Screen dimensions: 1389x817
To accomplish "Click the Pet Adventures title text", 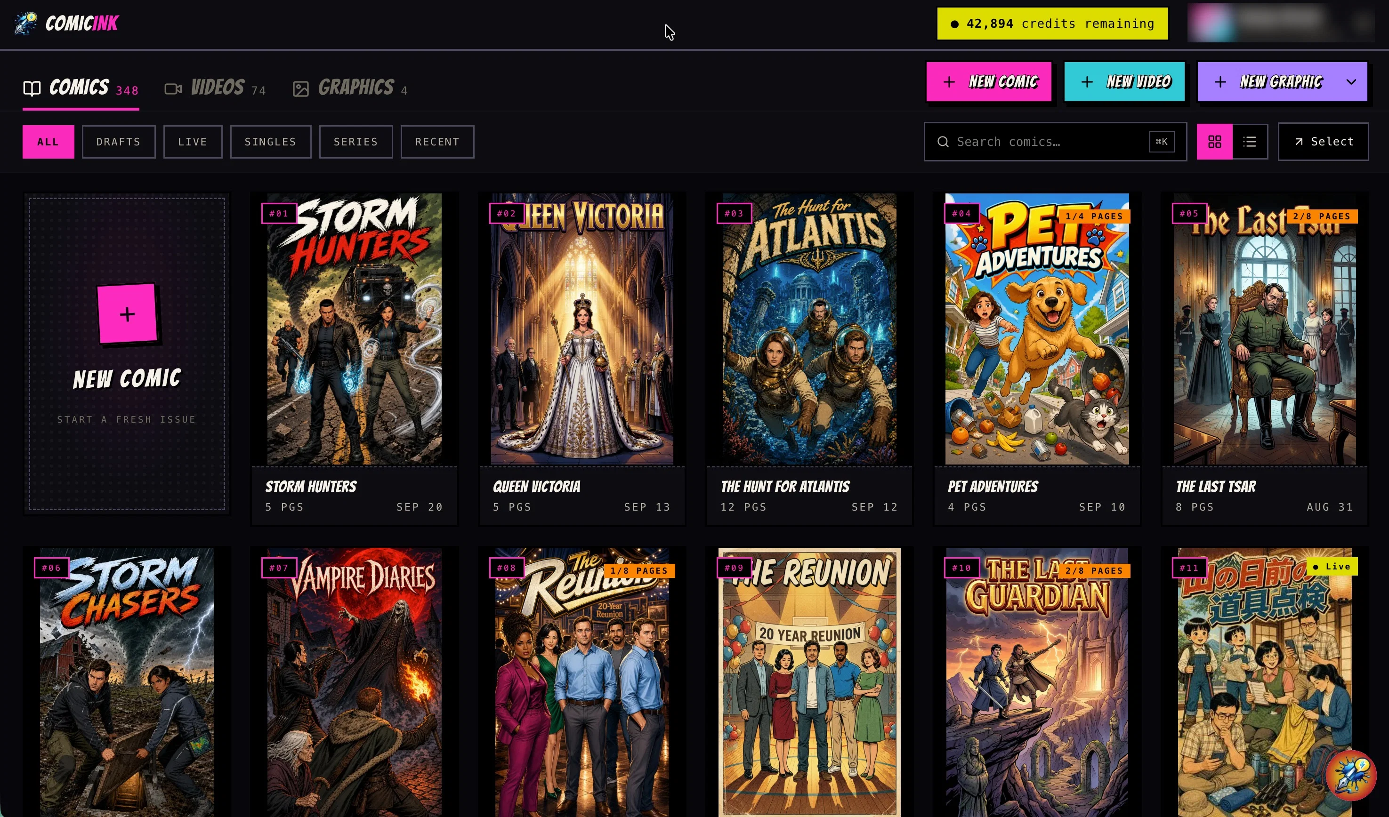I will [993, 487].
